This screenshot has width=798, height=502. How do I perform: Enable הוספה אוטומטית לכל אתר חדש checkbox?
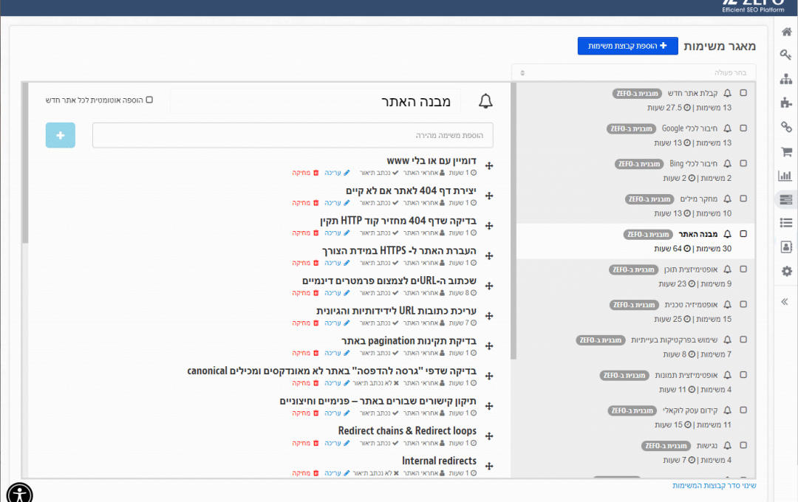[x=149, y=100]
